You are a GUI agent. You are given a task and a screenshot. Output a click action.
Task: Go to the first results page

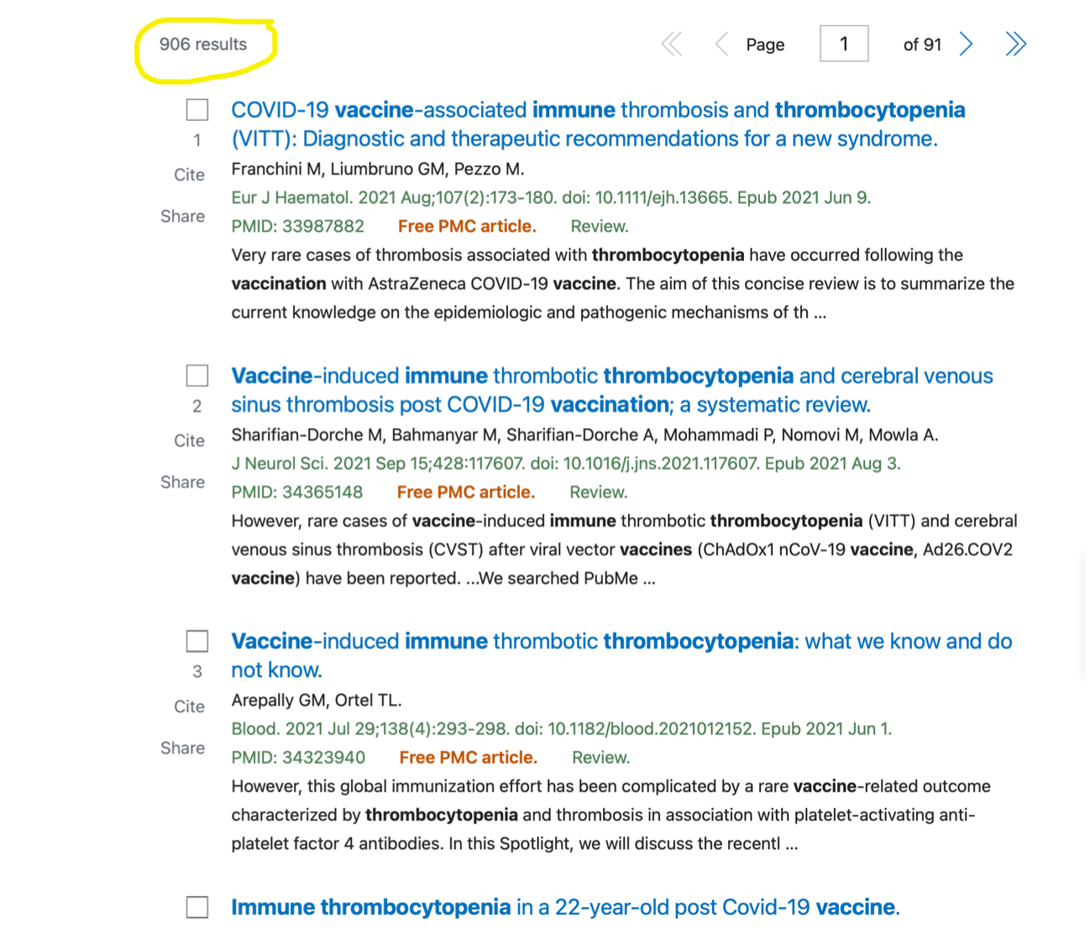point(672,44)
